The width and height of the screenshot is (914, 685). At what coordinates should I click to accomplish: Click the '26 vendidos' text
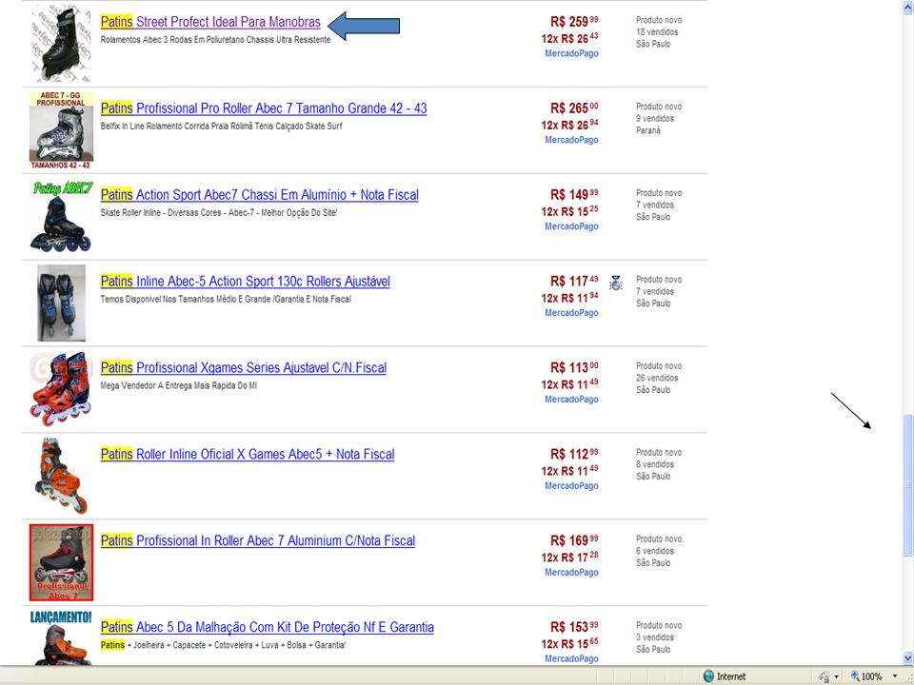[x=657, y=378]
